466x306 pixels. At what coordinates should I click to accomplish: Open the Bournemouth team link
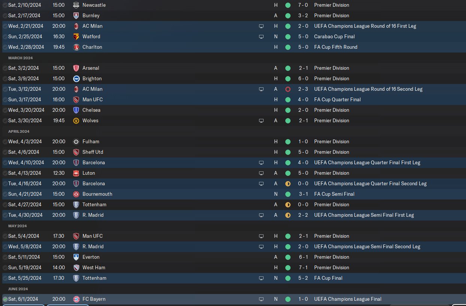97,194
